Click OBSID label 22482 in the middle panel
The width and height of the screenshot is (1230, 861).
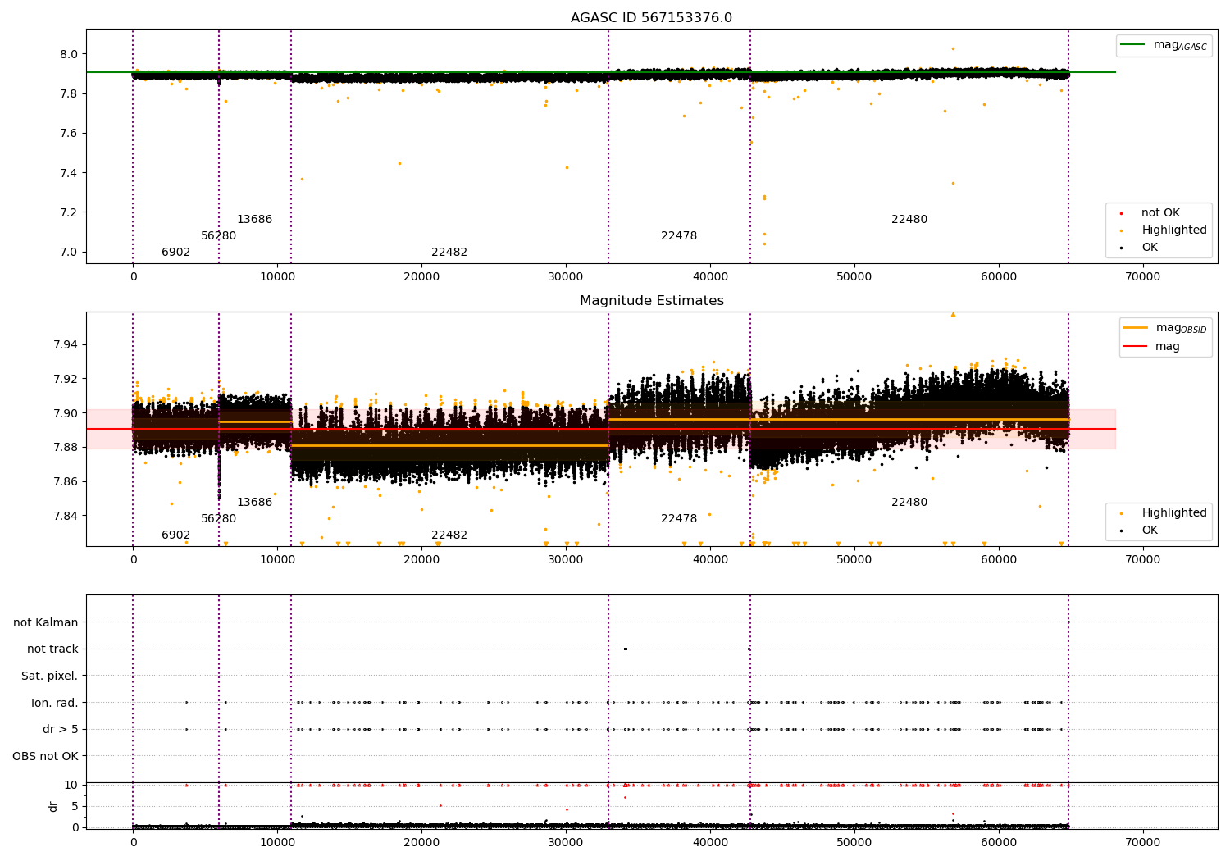tap(449, 535)
